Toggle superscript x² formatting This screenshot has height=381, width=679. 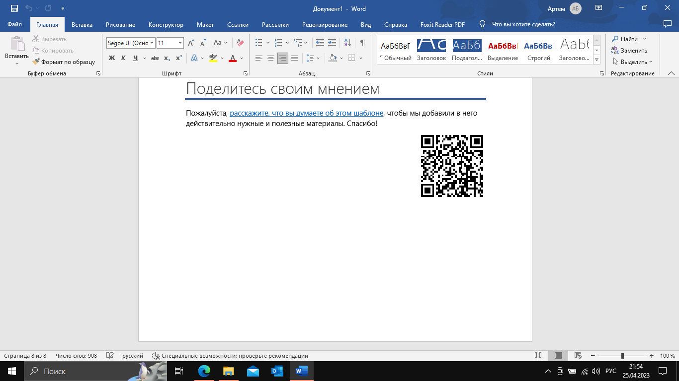[x=179, y=58]
